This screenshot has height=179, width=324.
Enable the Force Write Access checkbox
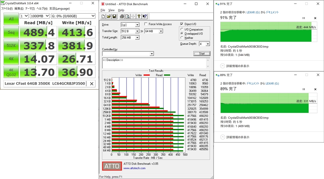146,24
